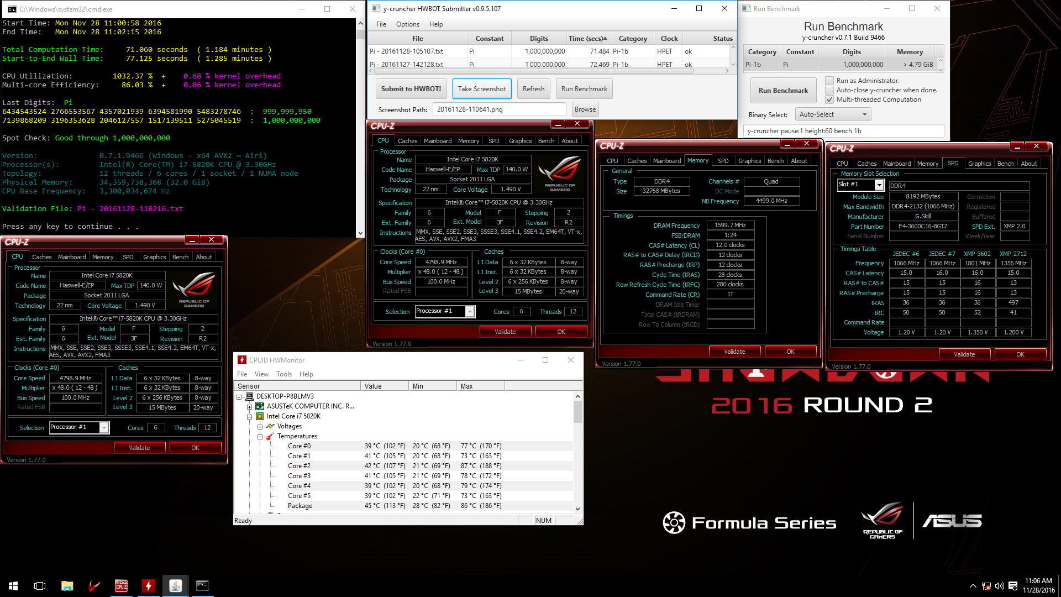Click the y-cruncher pause command text field
1061x597 pixels.
coord(843,131)
